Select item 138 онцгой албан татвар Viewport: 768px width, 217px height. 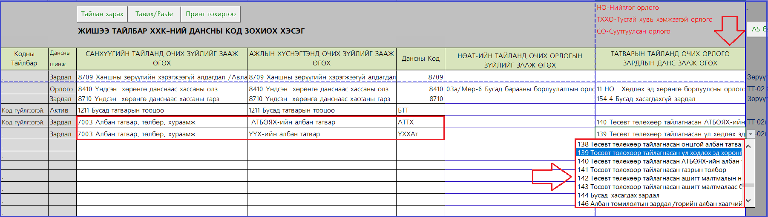pyautogui.click(x=659, y=144)
